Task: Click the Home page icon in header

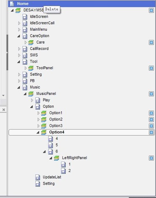Action: [12, 4]
